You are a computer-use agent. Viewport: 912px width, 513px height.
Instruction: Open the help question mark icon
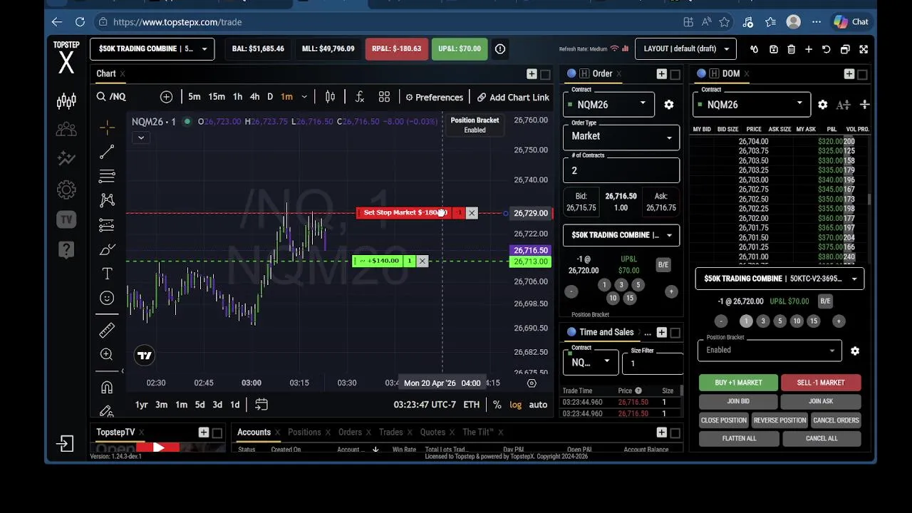tap(66, 249)
